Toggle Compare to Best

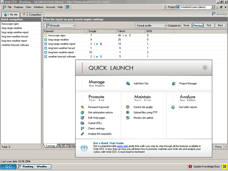click(x=220, y=25)
